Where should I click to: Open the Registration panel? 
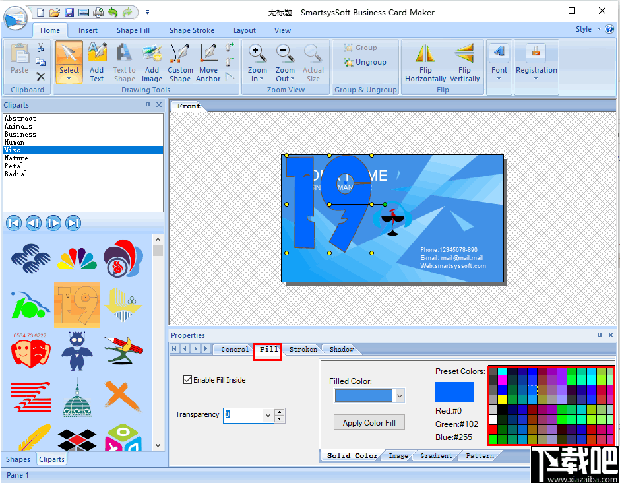(x=536, y=63)
